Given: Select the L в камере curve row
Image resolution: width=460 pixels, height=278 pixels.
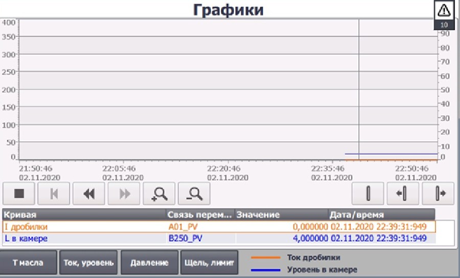Looking at the screenshot, I should coord(219,238).
